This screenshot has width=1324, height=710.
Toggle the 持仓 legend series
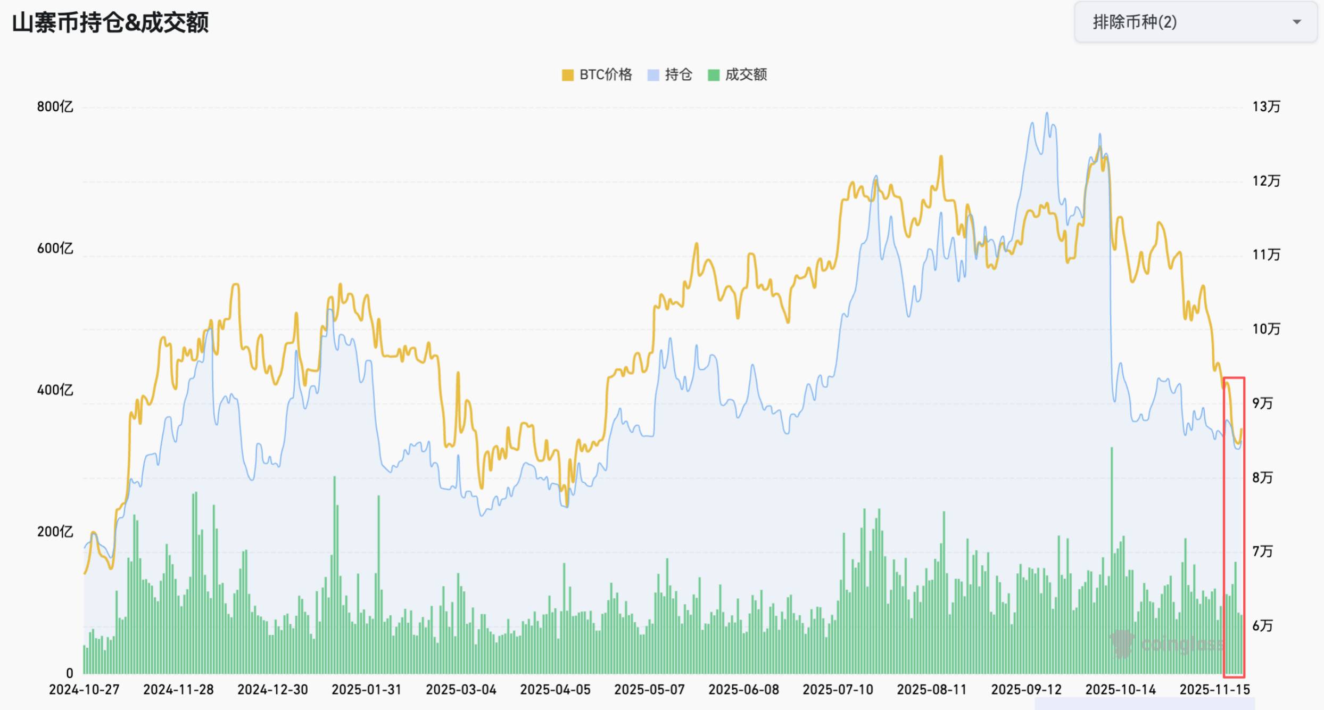(678, 75)
